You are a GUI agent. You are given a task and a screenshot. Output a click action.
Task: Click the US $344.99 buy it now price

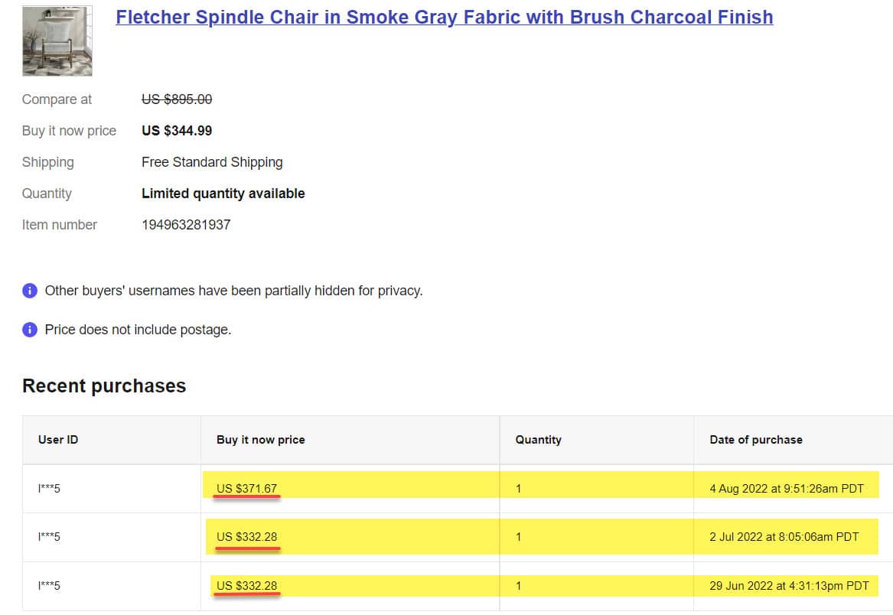tap(177, 131)
